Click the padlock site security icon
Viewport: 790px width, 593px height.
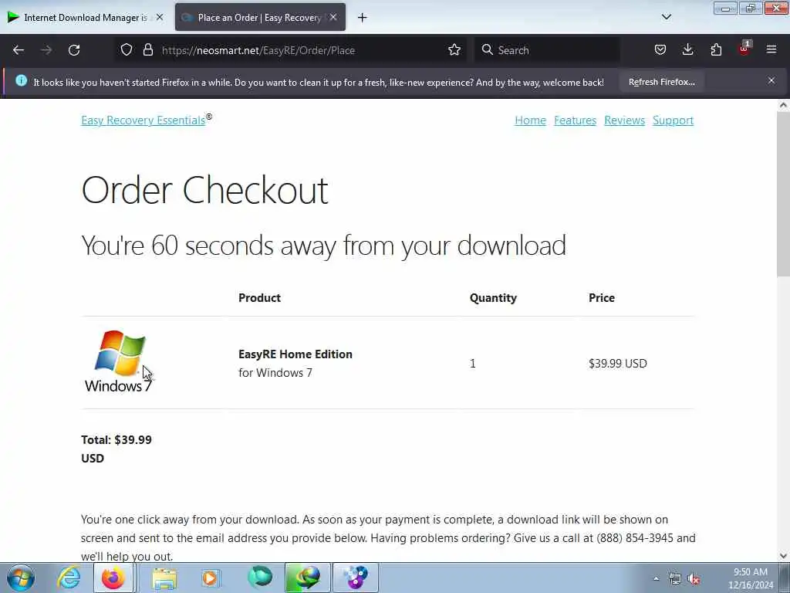coord(147,50)
